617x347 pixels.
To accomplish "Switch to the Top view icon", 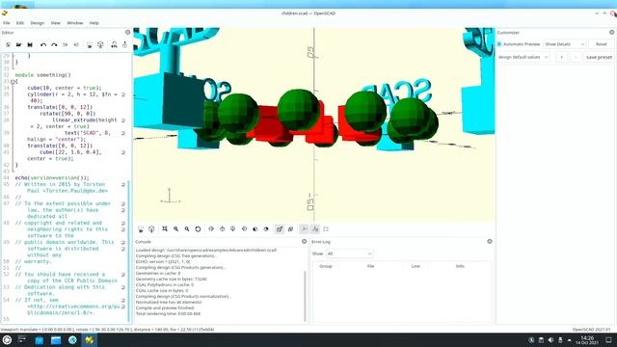I will pyautogui.click(x=223, y=229).
